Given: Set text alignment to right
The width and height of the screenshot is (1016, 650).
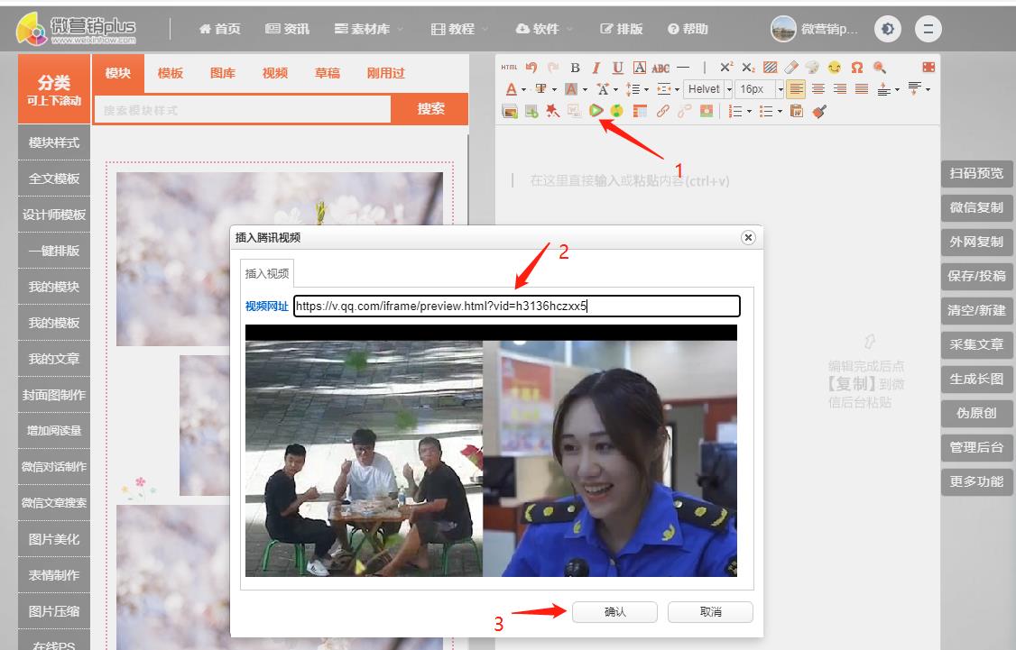Looking at the screenshot, I should (x=840, y=88).
